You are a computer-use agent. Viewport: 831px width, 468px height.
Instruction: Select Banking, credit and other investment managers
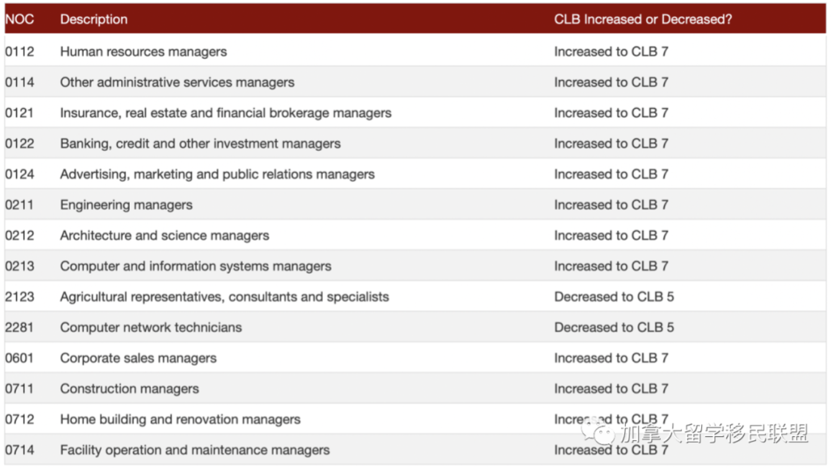coord(200,143)
